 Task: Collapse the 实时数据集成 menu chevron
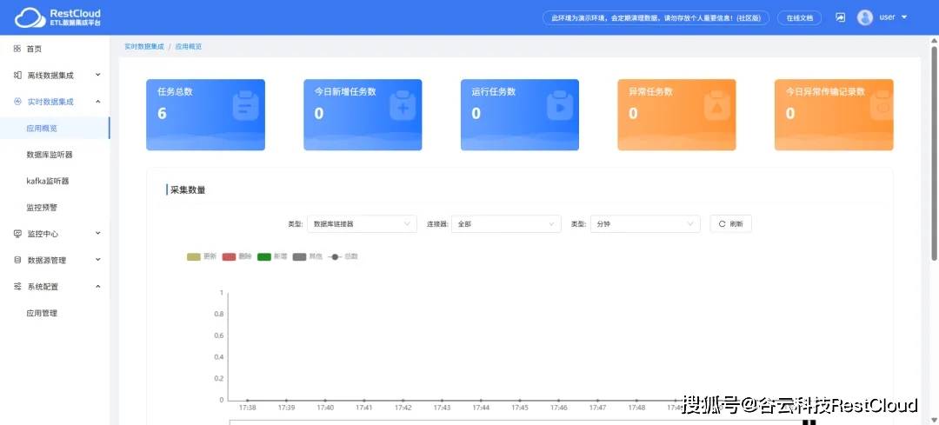point(98,101)
